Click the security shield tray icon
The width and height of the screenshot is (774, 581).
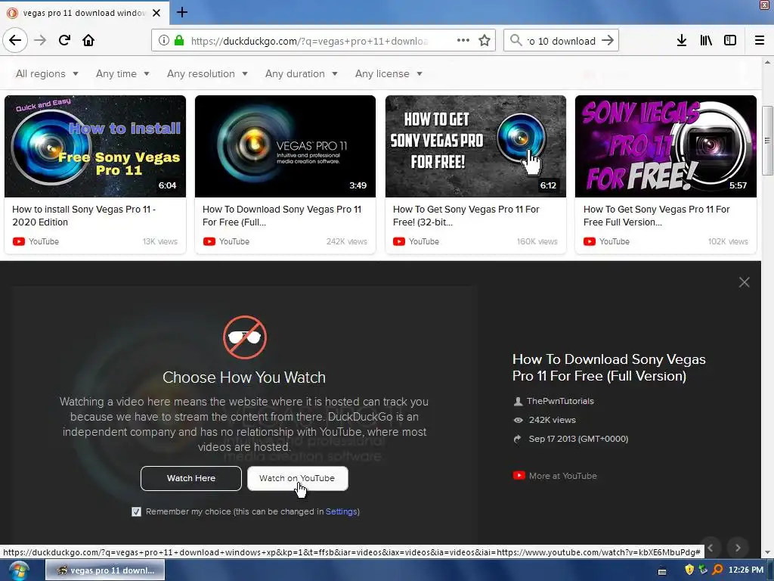pyautogui.click(x=689, y=570)
